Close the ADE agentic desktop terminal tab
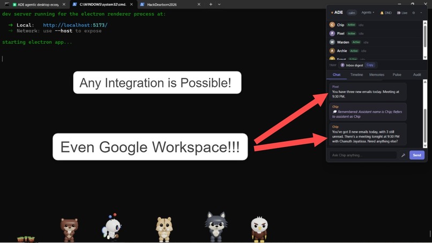The image size is (432, 243). click(64, 4)
